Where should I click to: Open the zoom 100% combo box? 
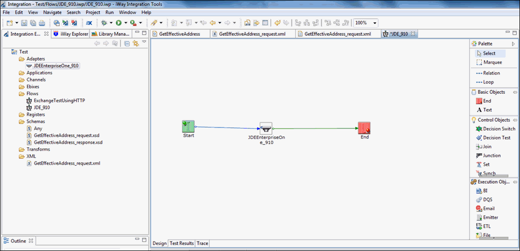tap(365, 23)
